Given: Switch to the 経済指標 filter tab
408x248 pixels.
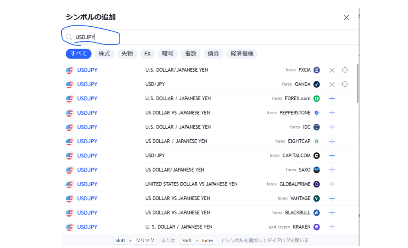Looking at the screenshot, I should coord(242,54).
